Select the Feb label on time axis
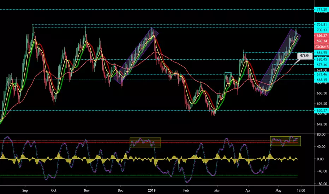Viewport: 329px width, 194px height. click(x=186, y=190)
